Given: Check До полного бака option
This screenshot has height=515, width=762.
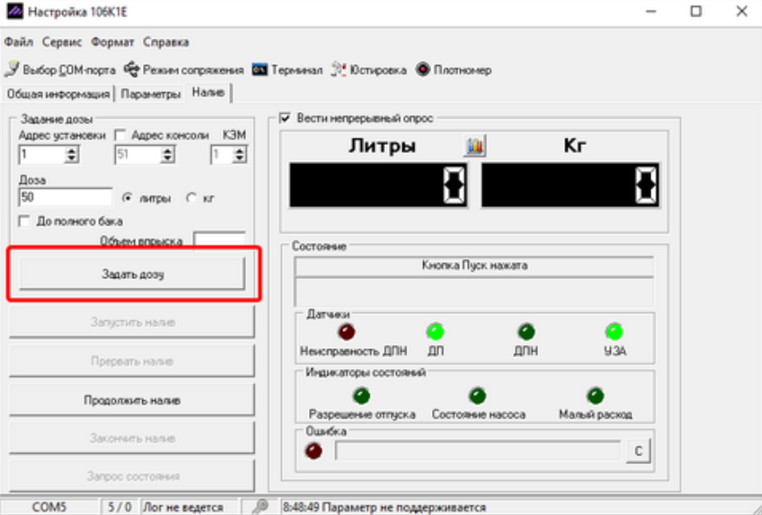Looking at the screenshot, I should [24, 221].
